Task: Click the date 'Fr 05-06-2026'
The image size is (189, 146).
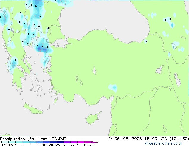Action: click(125, 139)
